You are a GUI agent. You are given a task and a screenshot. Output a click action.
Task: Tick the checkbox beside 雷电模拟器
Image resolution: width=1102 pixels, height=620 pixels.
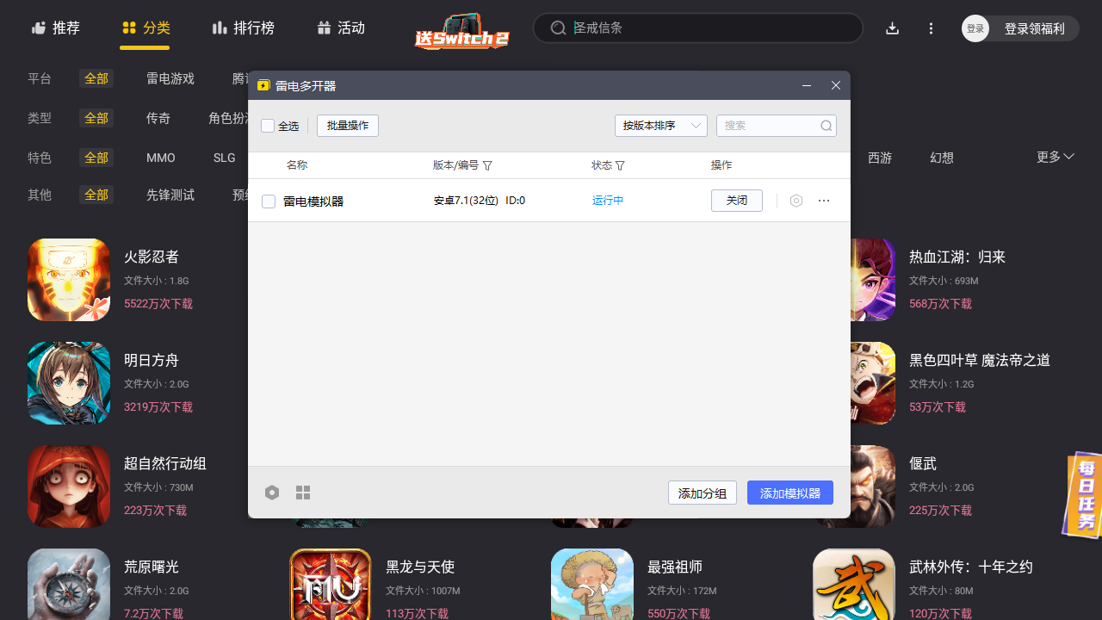tap(269, 200)
